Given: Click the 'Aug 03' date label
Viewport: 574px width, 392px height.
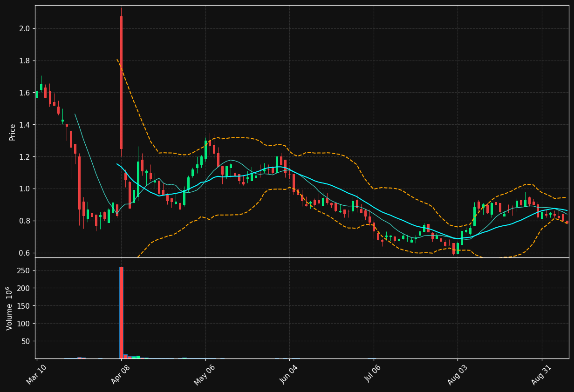Looking at the screenshot, I should coord(457,374).
